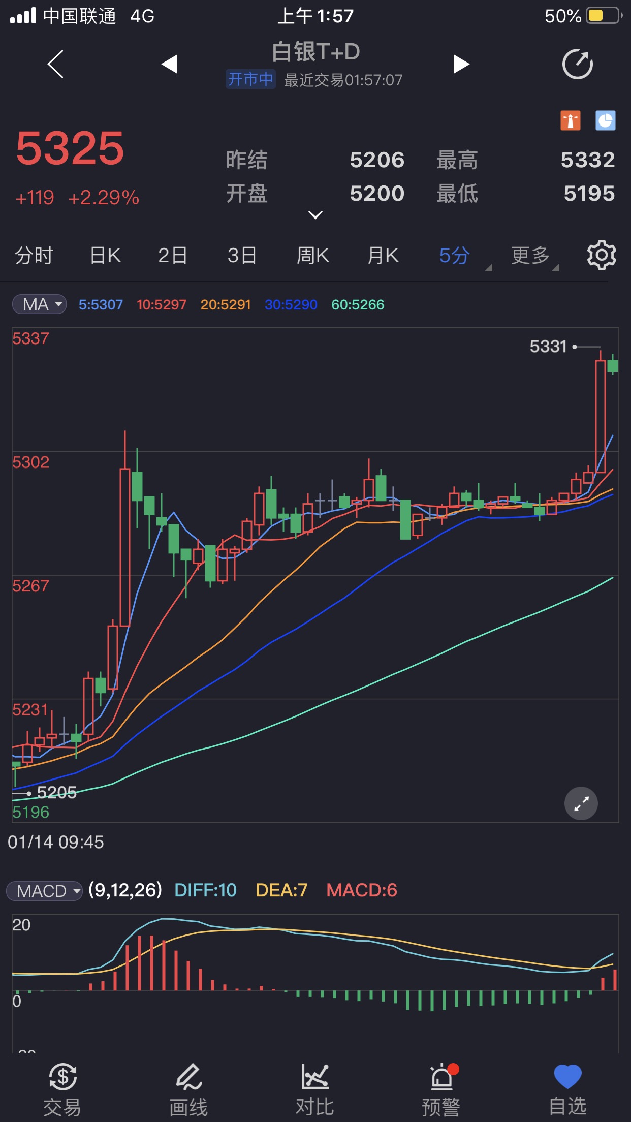Open the MA indicator dropdown
This screenshot has width=631, height=1122.
point(40,304)
